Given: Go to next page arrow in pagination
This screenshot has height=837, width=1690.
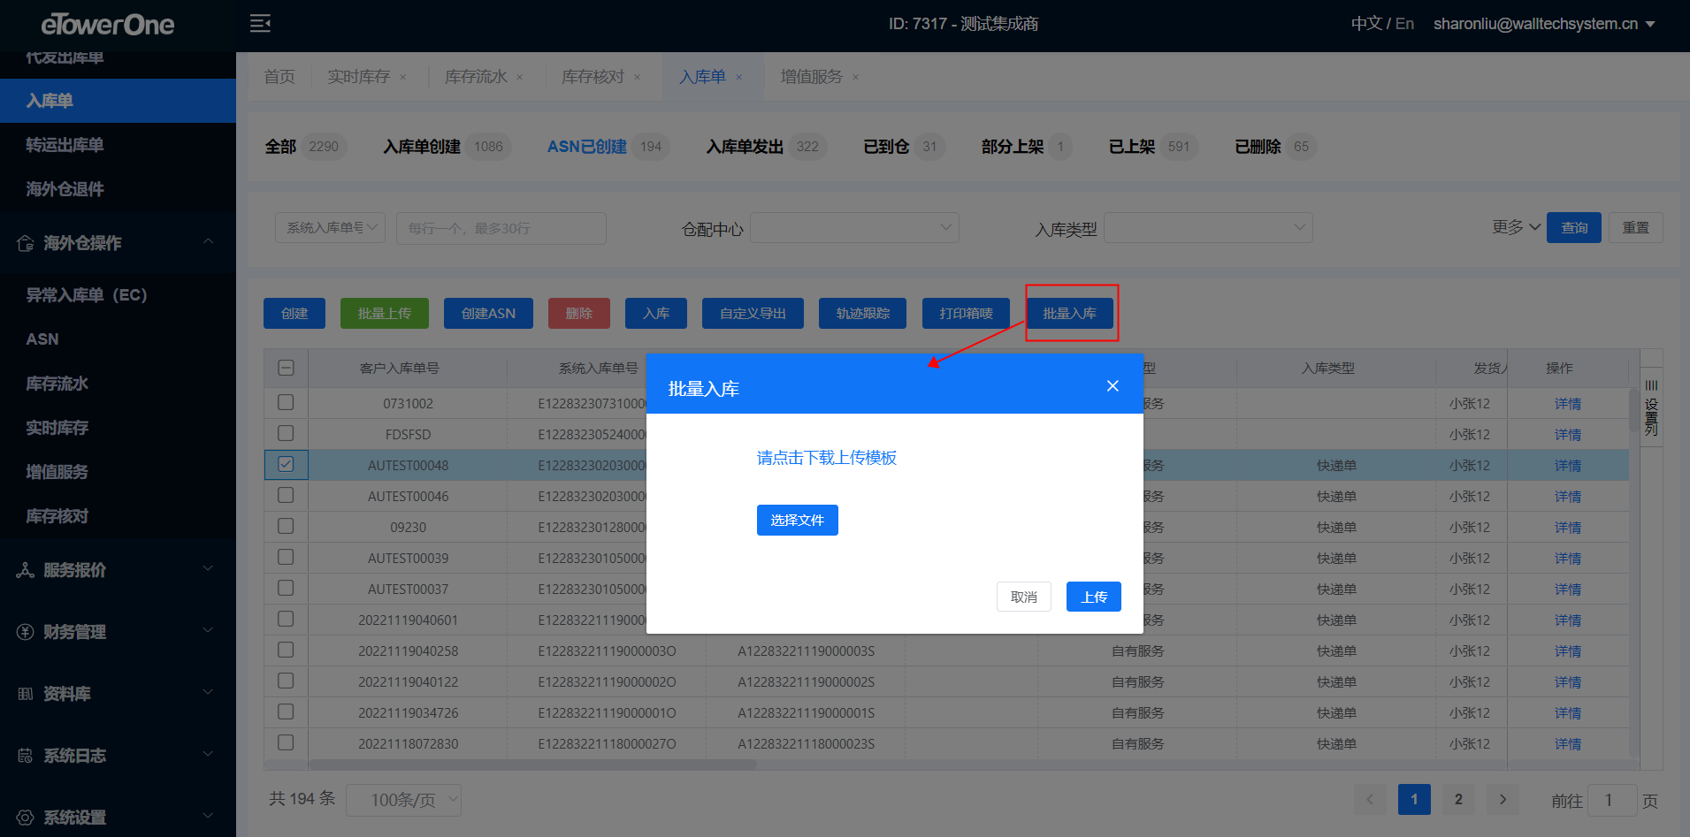Looking at the screenshot, I should [x=1503, y=800].
